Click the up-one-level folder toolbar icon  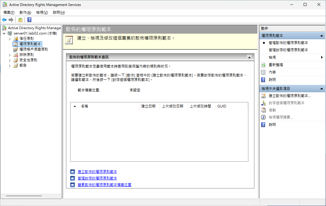pos(20,20)
